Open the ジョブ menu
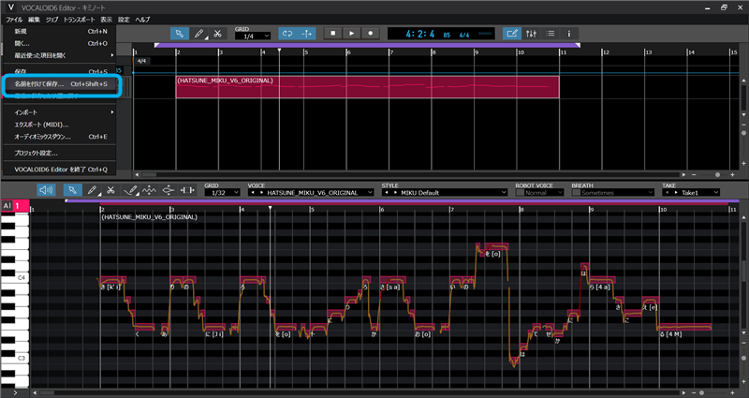Viewport: 749px width, 398px height. point(51,20)
